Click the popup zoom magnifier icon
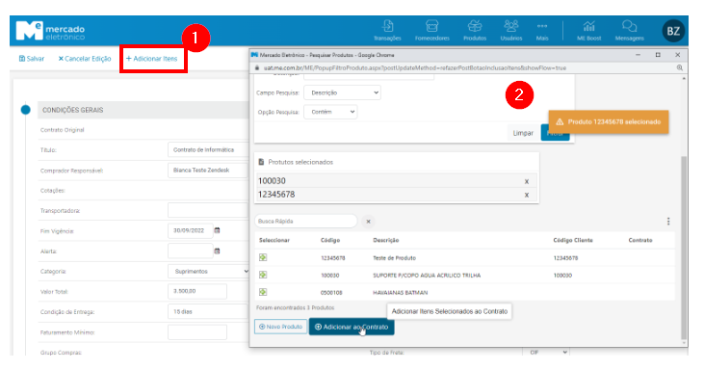The image size is (704, 370). click(x=680, y=67)
